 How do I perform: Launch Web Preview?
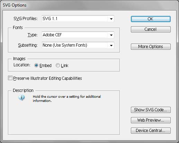tap(151, 120)
